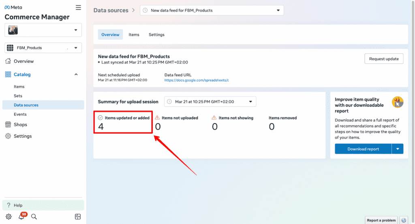This screenshot has height=224, width=415.
Task: Click the Shops storefront icon
Action: tap(8, 125)
